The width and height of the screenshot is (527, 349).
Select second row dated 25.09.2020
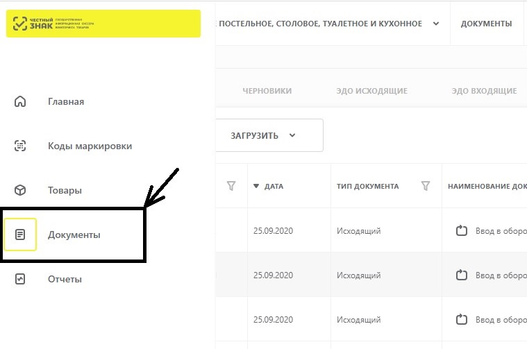tap(371, 275)
